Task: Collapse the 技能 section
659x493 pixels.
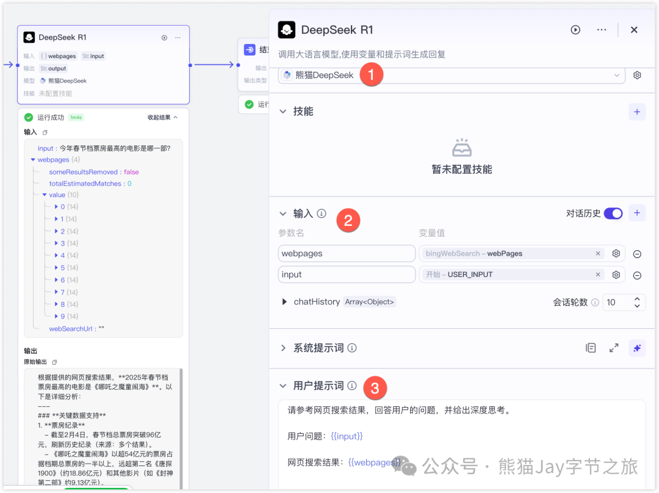Action: (283, 112)
